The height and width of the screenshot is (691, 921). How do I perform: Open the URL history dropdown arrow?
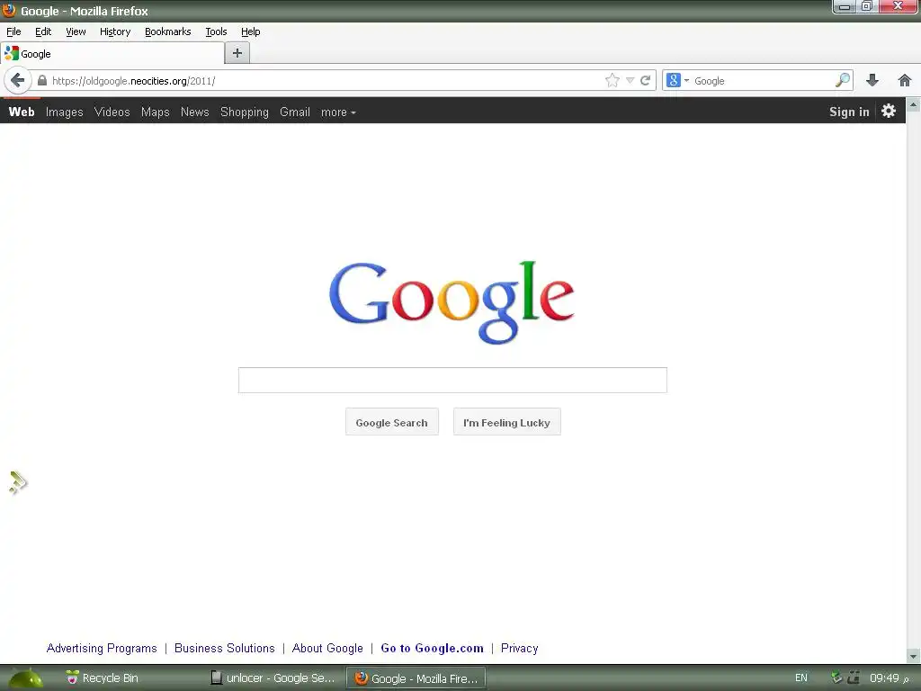[x=630, y=80]
